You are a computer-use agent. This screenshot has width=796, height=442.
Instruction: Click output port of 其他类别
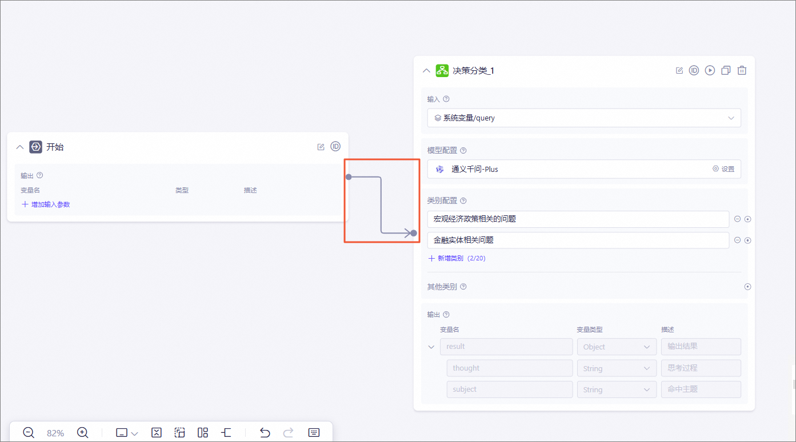(747, 287)
